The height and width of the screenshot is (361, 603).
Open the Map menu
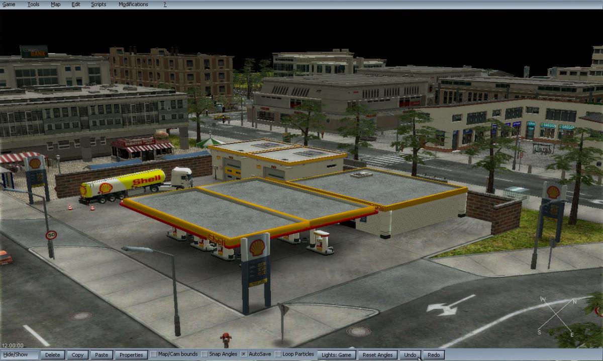[55, 5]
